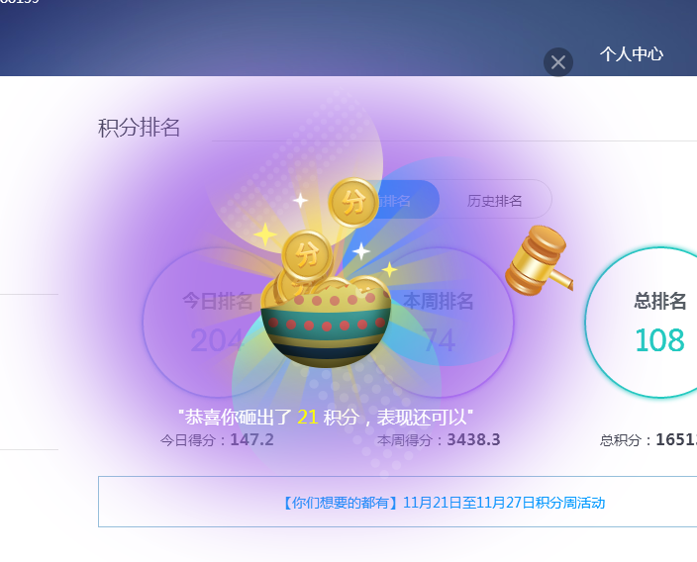The image size is (697, 562).
Task: Select the 今日排名 circle showing 204
Action: click(218, 323)
